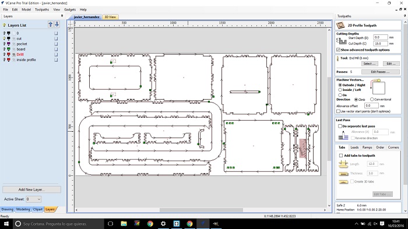Toggle visibility bulb of the Drill layer
This screenshot has height=229, width=408.
tap(4, 54)
